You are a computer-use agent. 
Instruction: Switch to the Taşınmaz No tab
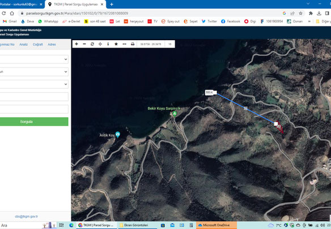pyautogui.click(x=7, y=45)
